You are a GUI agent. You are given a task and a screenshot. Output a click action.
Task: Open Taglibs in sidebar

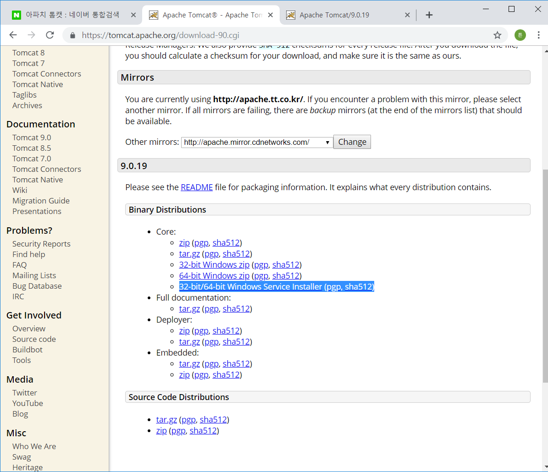24,95
